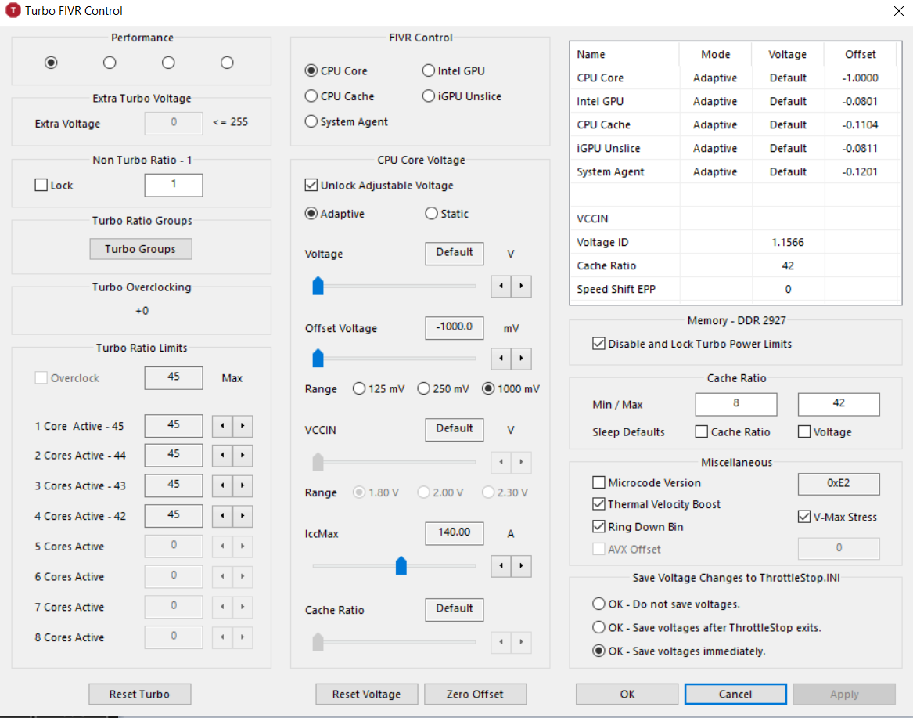Decrease the 2 Cores Active ratio with left arrow
Image resolution: width=913 pixels, height=718 pixels.
click(223, 456)
